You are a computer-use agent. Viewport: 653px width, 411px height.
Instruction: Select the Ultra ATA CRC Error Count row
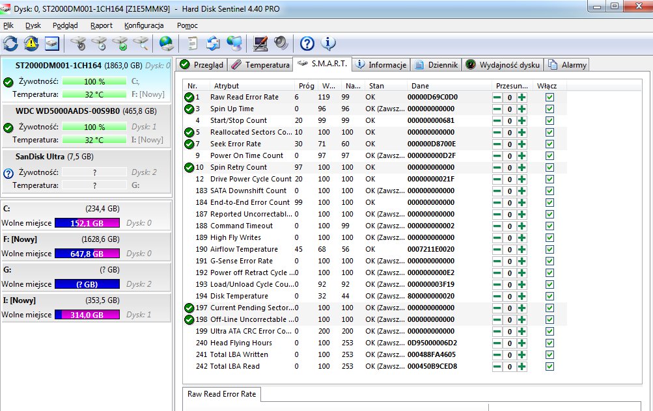pos(374,331)
